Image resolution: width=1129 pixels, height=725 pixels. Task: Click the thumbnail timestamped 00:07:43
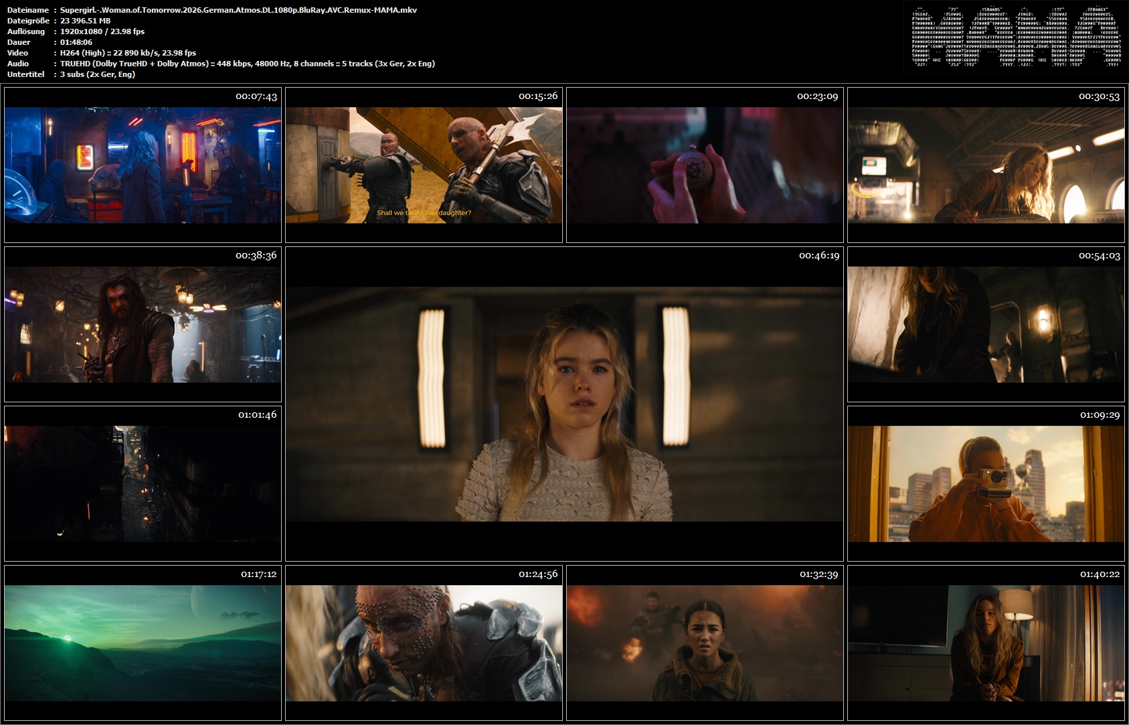tap(143, 165)
